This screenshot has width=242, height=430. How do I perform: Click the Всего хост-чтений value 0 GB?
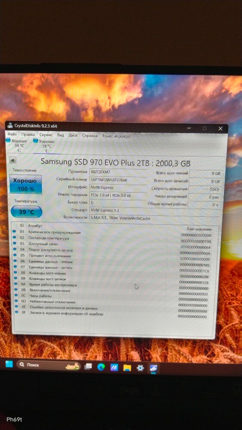[x=205, y=173]
